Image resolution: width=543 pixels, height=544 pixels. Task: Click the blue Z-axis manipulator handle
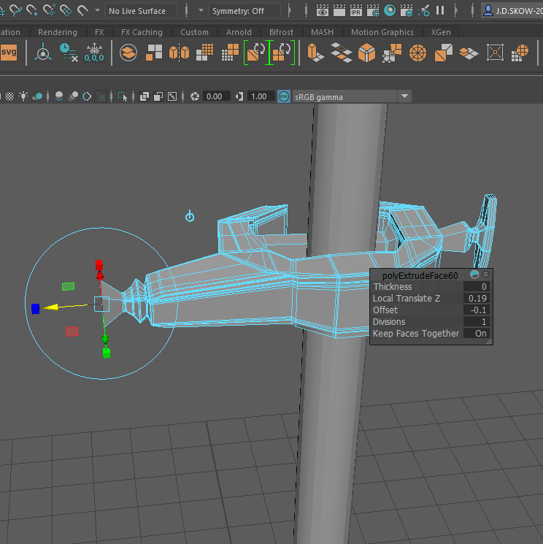coord(35,309)
